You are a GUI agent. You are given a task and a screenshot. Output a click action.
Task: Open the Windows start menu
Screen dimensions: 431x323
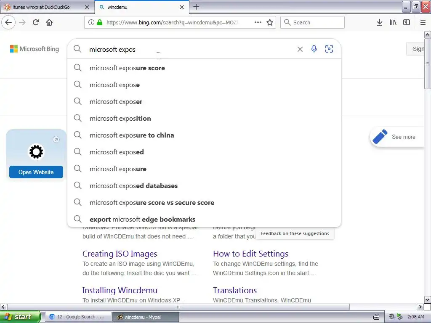[20, 317]
